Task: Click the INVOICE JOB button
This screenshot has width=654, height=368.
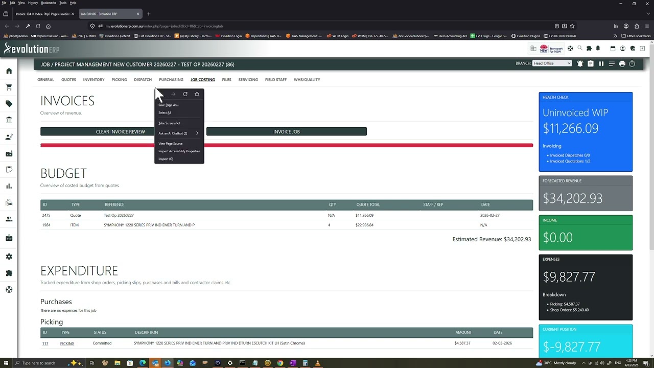Action: click(287, 132)
